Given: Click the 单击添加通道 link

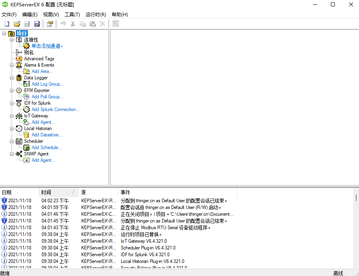Looking at the screenshot, I should [x=47, y=46].
